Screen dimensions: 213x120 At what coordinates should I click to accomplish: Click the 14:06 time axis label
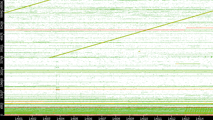[x=88, y=119]
